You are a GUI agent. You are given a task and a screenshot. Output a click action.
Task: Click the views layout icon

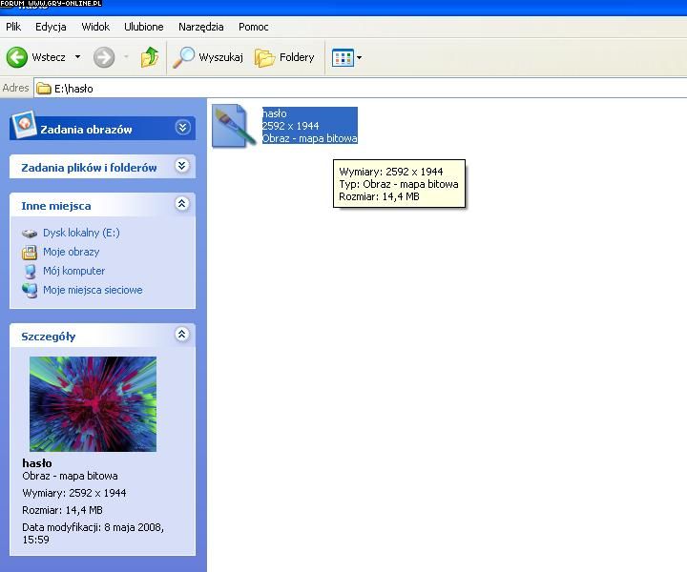[342, 58]
